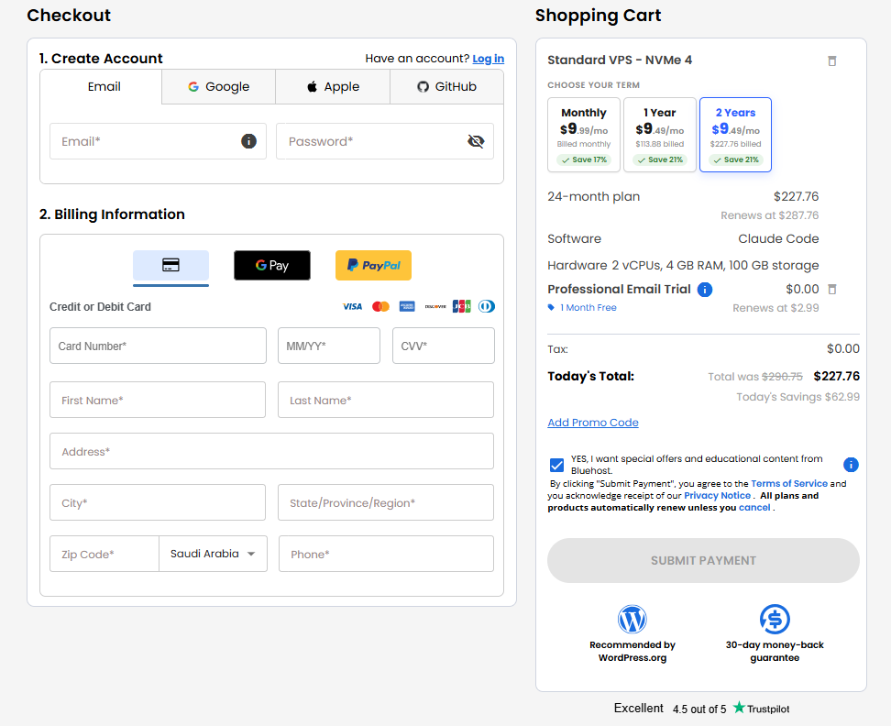
Task: Open Professional Email Trial info icon
Action: [x=705, y=290]
